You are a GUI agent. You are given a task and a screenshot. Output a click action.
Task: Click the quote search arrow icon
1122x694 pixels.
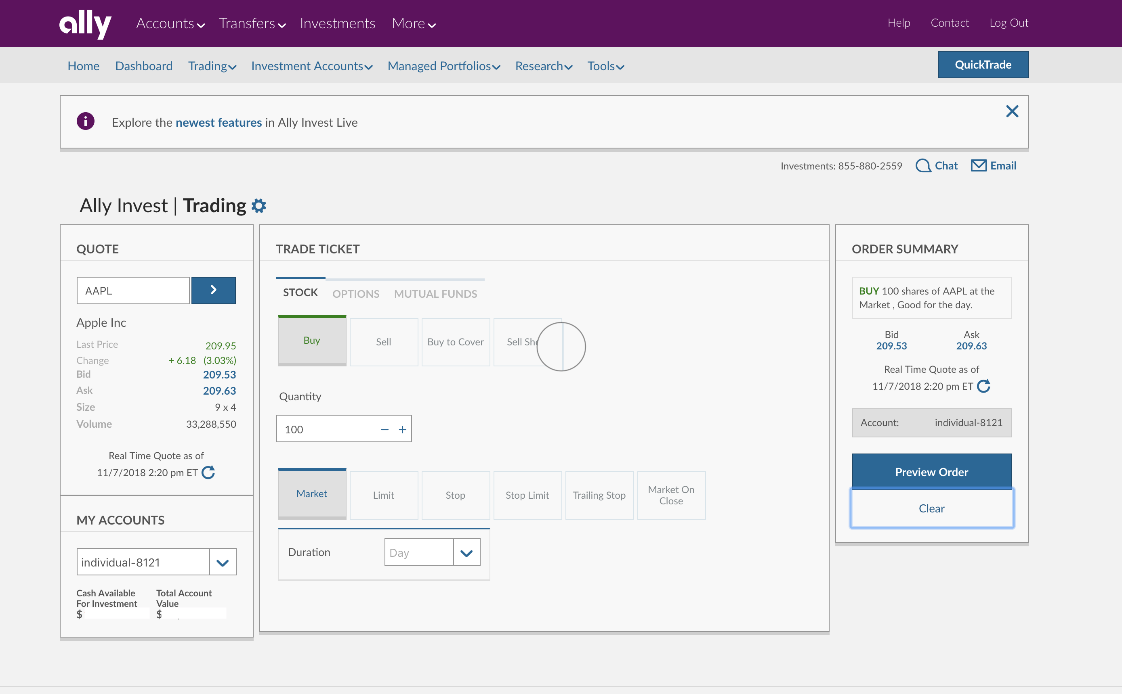click(x=213, y=290)
